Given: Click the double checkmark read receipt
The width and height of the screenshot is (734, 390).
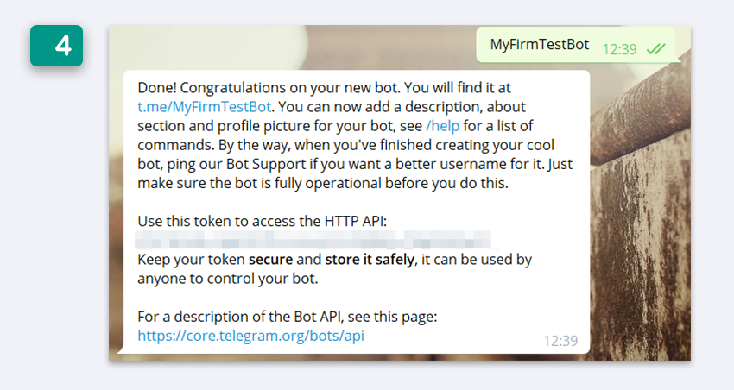Looking at the screenshot, I should point(655,49).
